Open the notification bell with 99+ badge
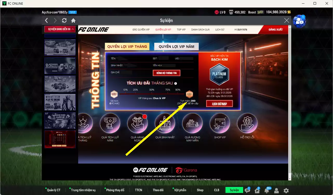 pos(267,190)
